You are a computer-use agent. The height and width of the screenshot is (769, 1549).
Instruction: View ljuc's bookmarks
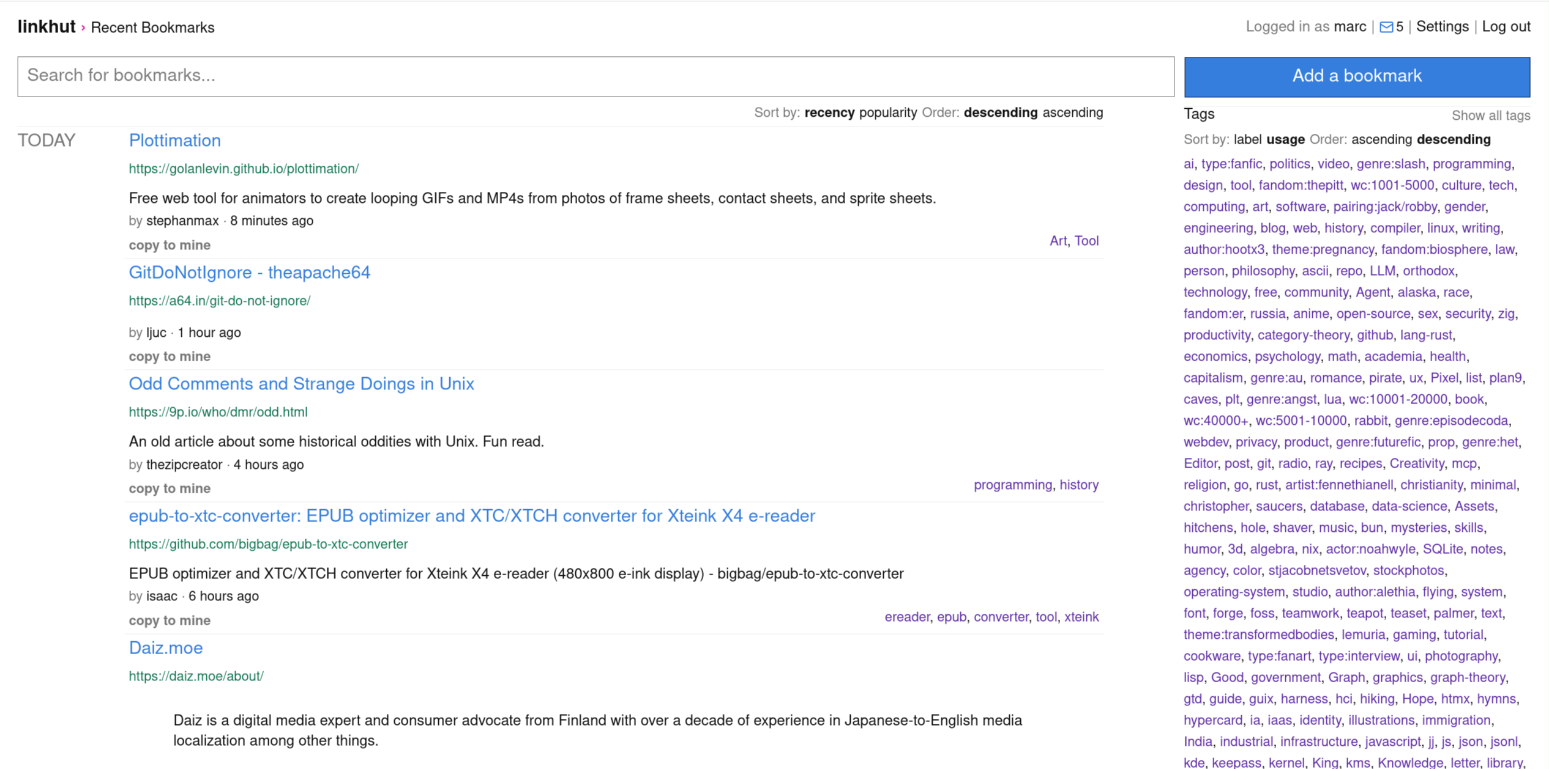click(156, 333)
